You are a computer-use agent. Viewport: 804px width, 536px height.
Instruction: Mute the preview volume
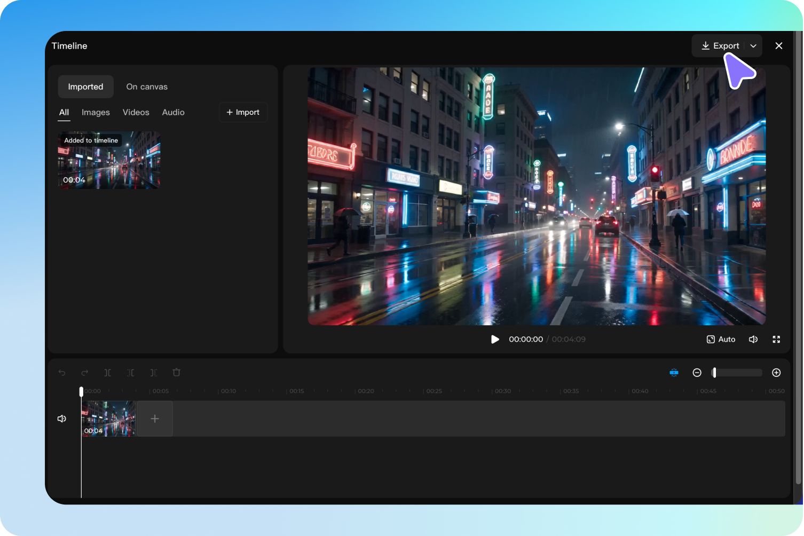pos(753,340)
